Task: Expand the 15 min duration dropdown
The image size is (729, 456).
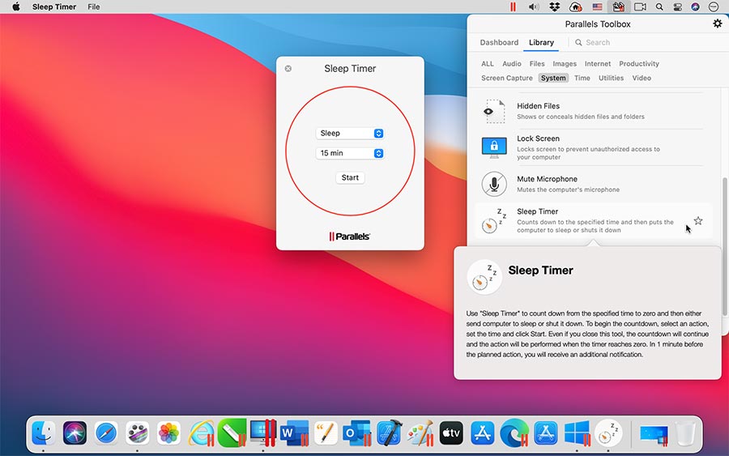Action: 350,153
